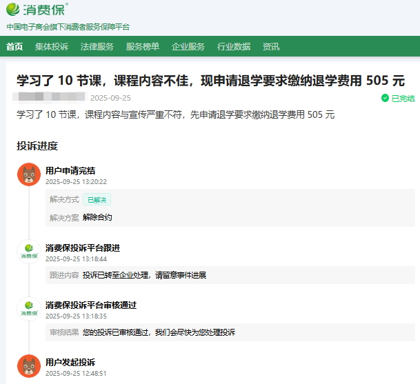Click the 消费保 logo at top left

click(37, 11)
